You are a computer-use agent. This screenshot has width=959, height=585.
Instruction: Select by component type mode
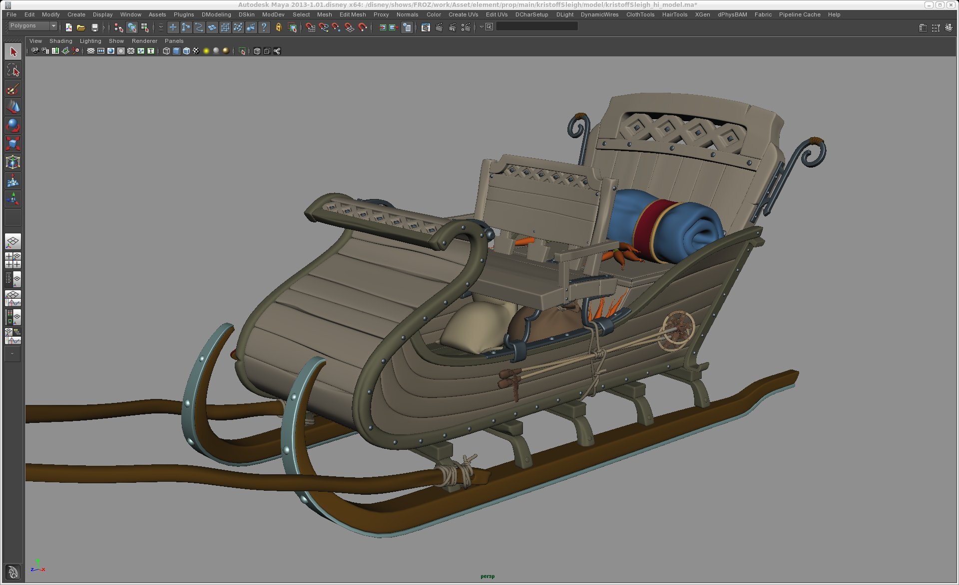(145, 28)
